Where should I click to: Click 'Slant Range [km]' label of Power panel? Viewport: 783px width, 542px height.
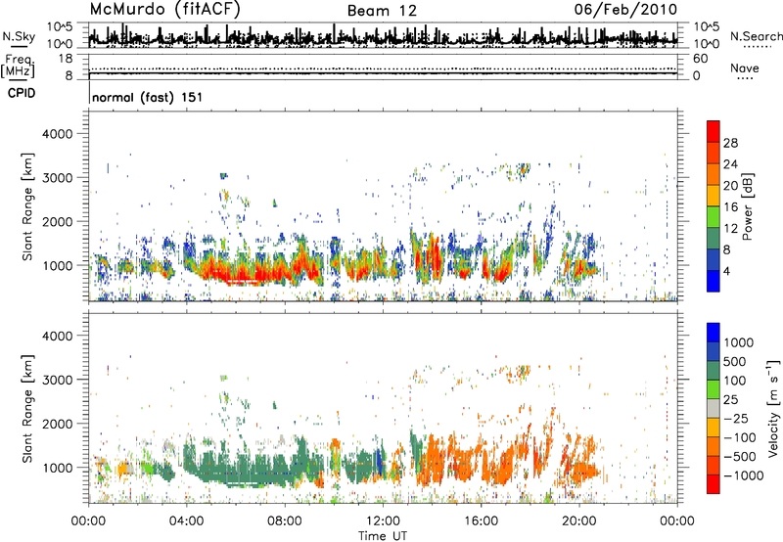point(27,206)
